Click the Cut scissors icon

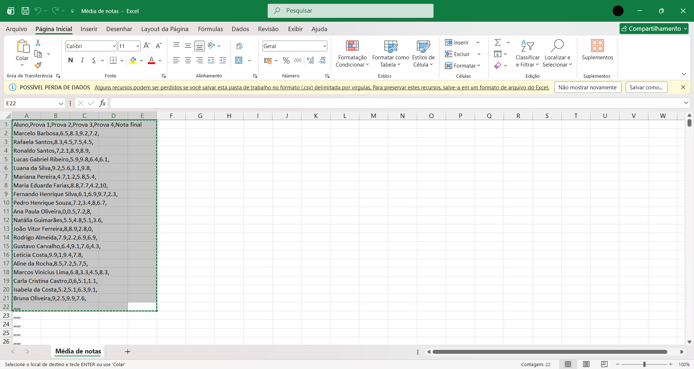[38, 43]
